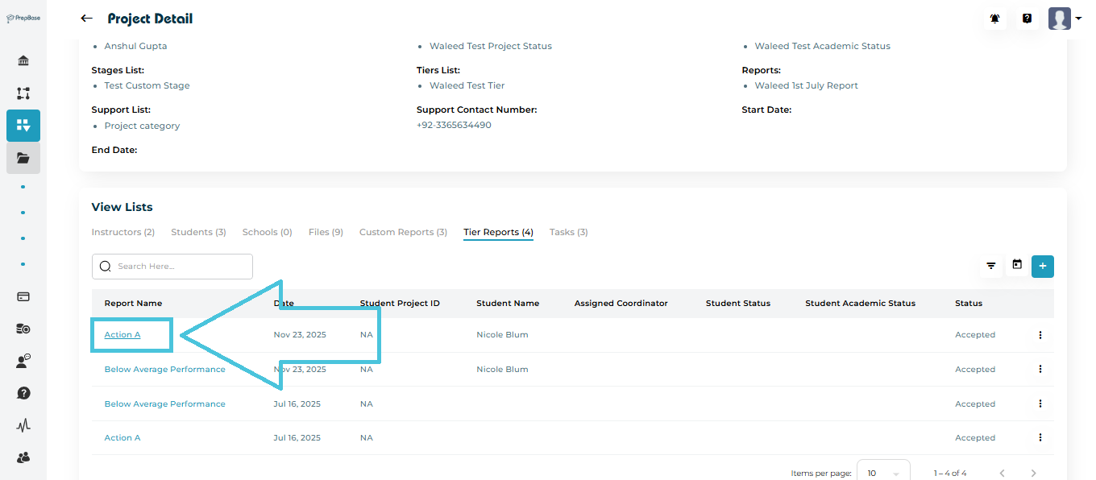The width and height of the screenshot is (1096, 480).
Task: Select the open folder icon in sidebar
Action: tap(23, 158)
